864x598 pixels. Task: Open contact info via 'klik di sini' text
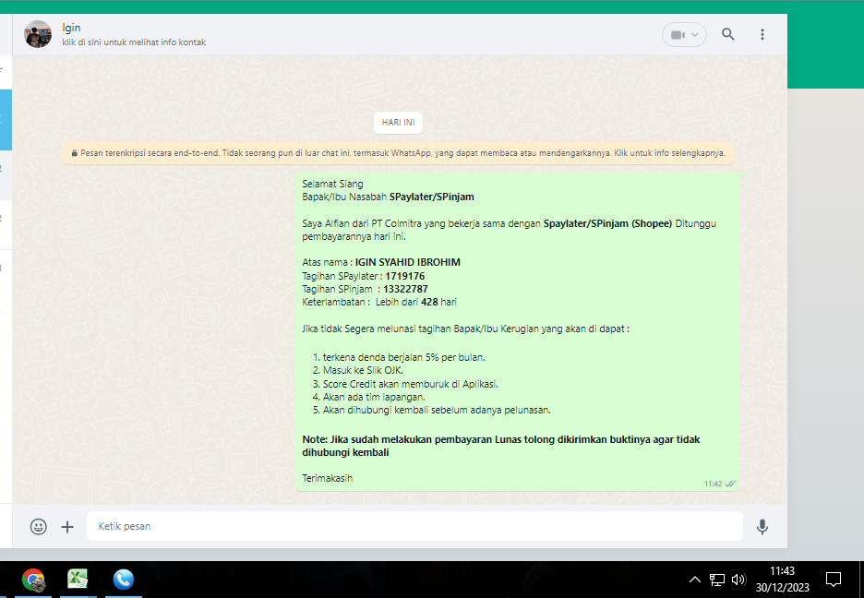pos(134,42)
